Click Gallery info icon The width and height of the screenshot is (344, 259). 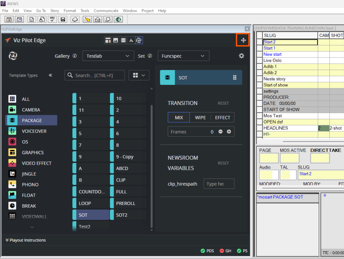tap(75, 56)
